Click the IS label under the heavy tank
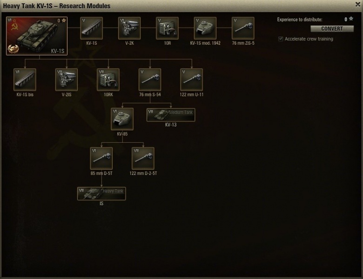This screenshot has height=279, width=363. click(101, 204)
